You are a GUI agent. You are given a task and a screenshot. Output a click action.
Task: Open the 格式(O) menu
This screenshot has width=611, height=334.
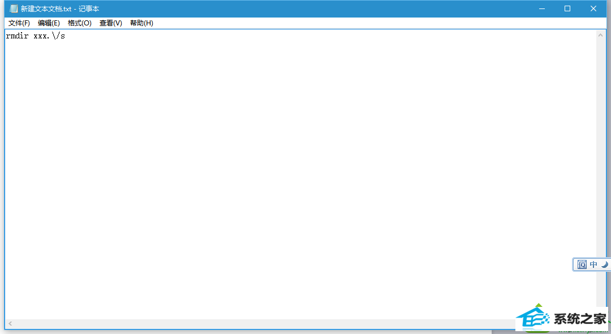coord(80,23)
